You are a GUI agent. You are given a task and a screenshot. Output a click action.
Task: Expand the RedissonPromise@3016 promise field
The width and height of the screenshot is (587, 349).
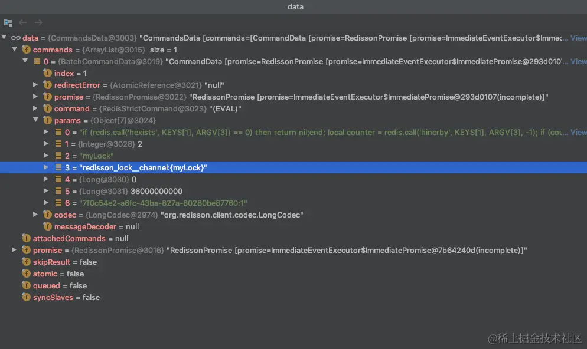(x=14, y=249)
